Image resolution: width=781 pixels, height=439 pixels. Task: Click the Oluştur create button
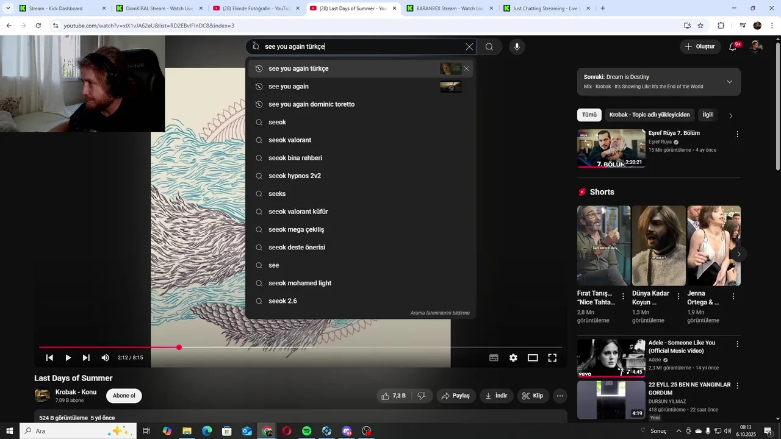[x=700, y=47]
